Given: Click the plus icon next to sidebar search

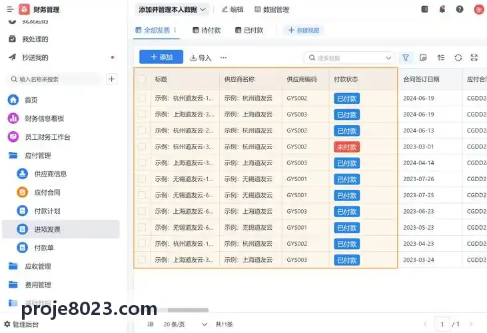Looking at the screenshot, I should tap(111, 79).
